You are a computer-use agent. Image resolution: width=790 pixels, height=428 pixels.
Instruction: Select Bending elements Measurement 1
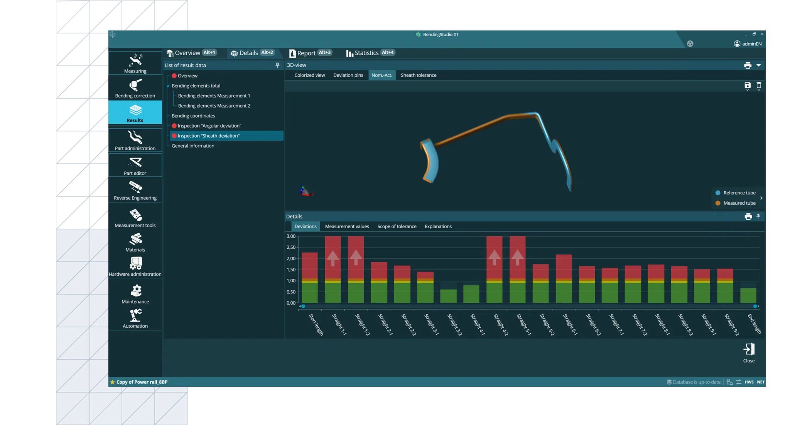click(214, 96)
